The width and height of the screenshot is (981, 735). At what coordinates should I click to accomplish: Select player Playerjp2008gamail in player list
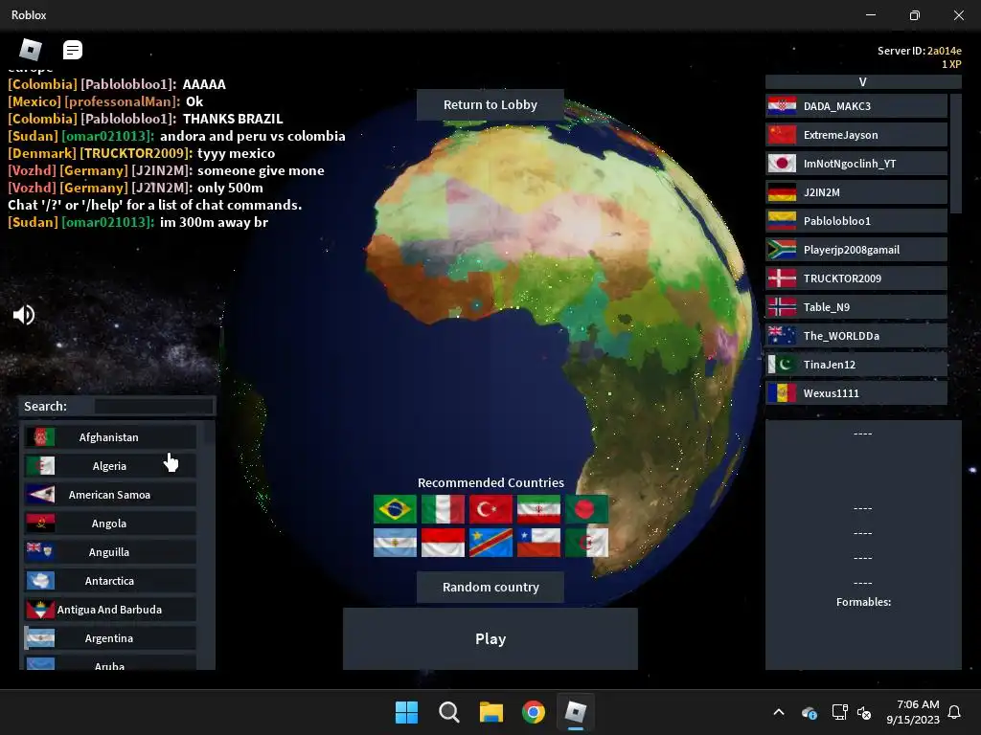[856, 250]
